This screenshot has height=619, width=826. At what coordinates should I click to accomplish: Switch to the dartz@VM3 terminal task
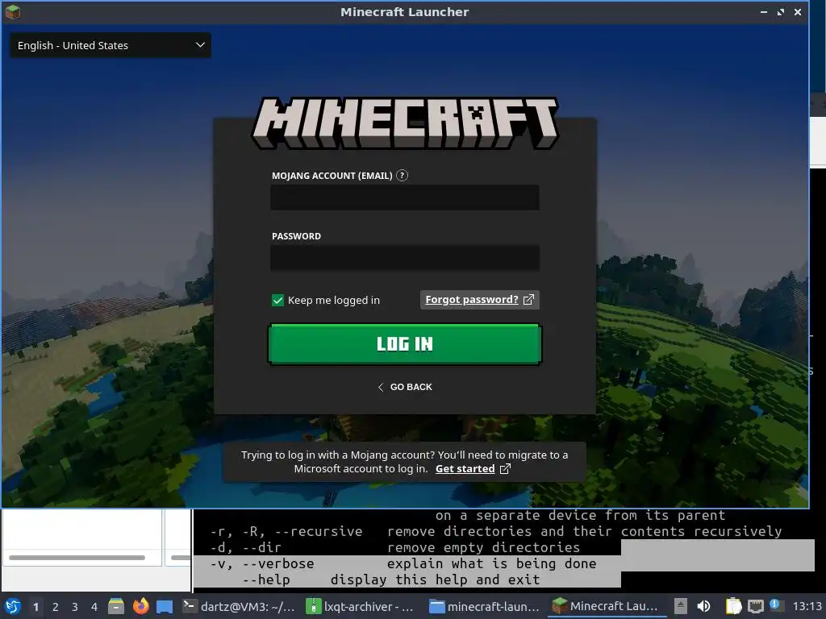(x=239, y=606)
